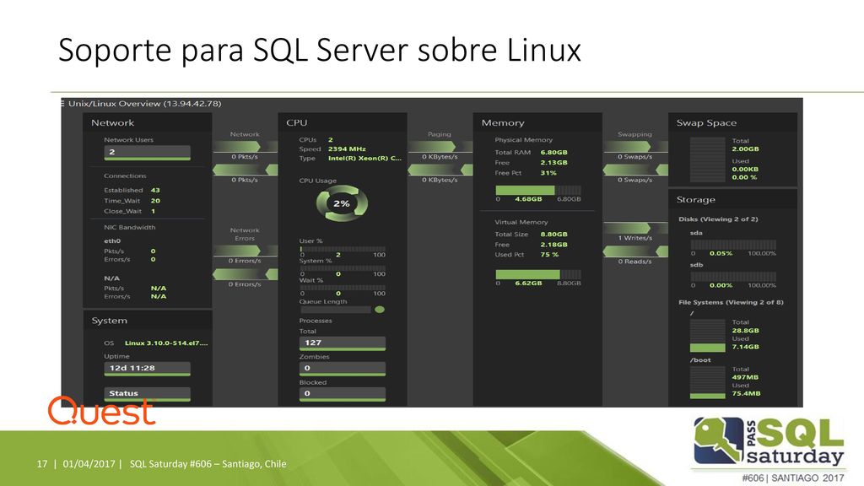
Task: Click the sda usage value 0.05%
Action: click(721, 253)
